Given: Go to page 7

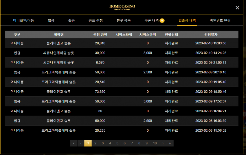Looking at the screenshot, I should (x=132, y=143).
